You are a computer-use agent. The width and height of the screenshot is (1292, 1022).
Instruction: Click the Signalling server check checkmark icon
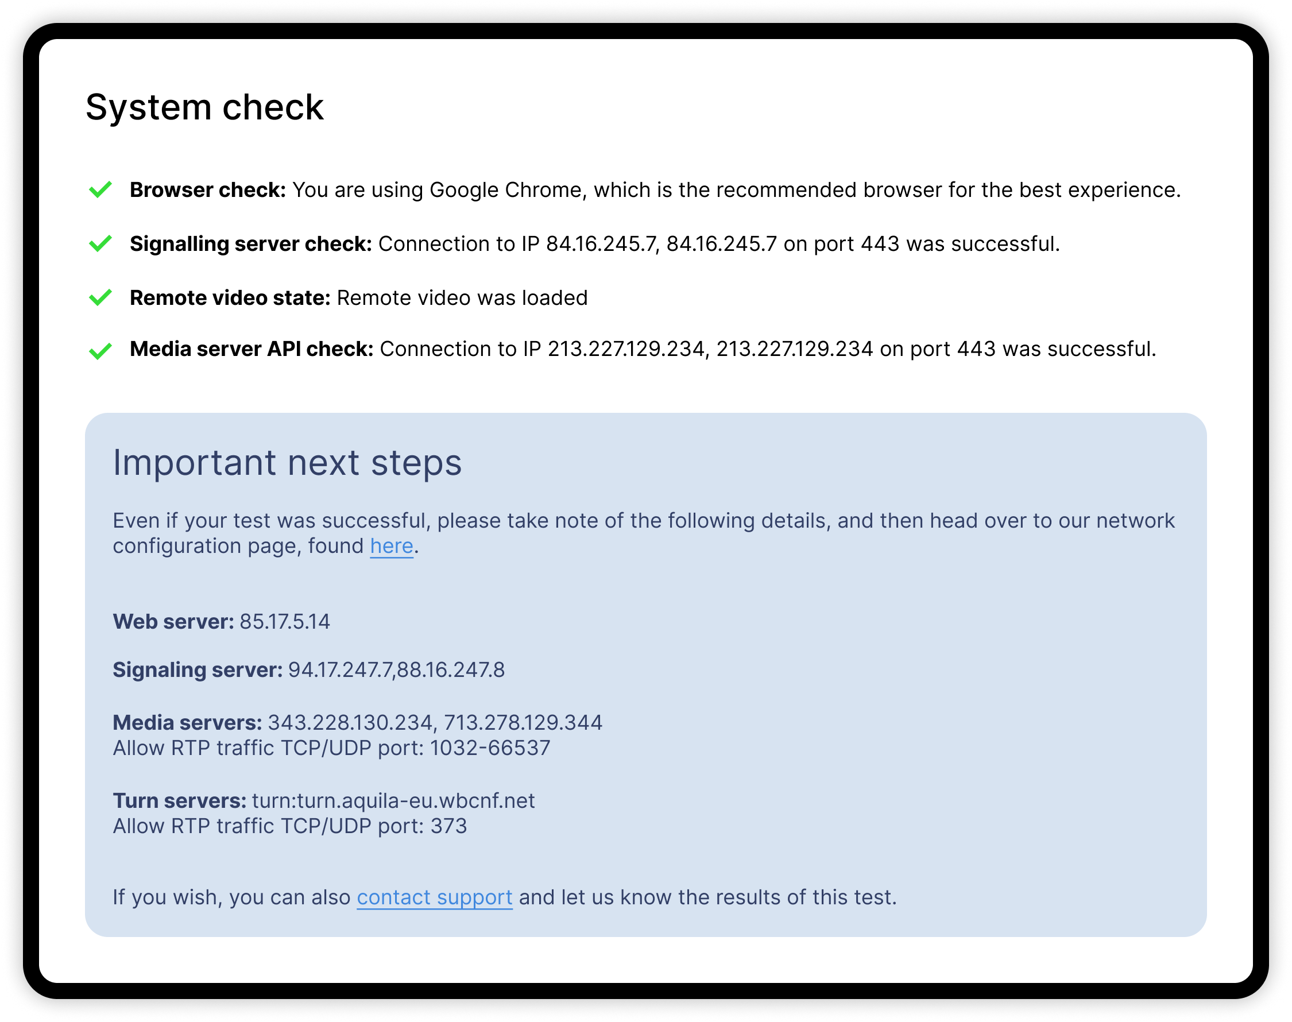100,243
